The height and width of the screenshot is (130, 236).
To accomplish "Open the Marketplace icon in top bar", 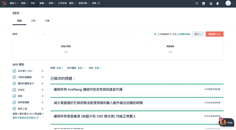I will pyautogui.click(x=203, y=3).
